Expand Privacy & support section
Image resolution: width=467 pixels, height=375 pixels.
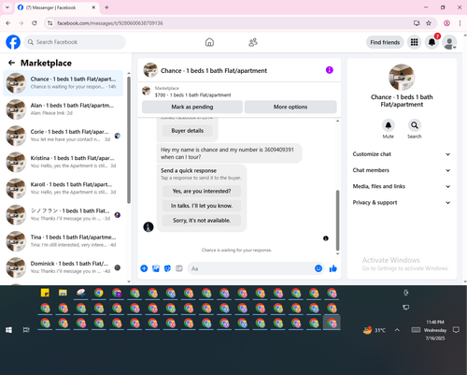(x=402, y=203)
